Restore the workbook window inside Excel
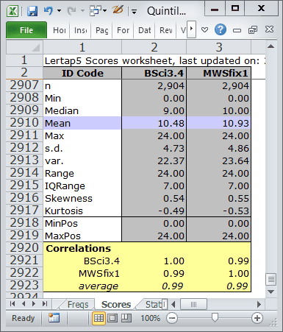Viewport: 283px width, 332px height. pyautogui.click(x=253, y=30)
